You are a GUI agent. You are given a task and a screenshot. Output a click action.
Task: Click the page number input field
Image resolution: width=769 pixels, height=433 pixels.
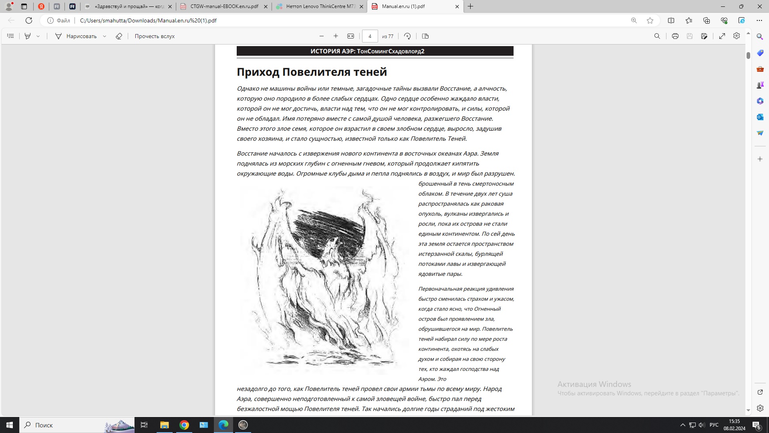(370, 36)
